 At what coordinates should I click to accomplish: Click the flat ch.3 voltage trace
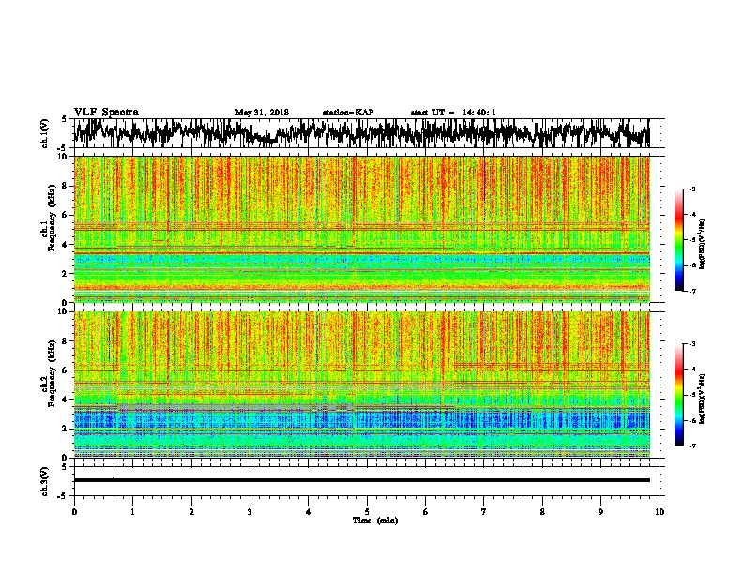(361, 480)
